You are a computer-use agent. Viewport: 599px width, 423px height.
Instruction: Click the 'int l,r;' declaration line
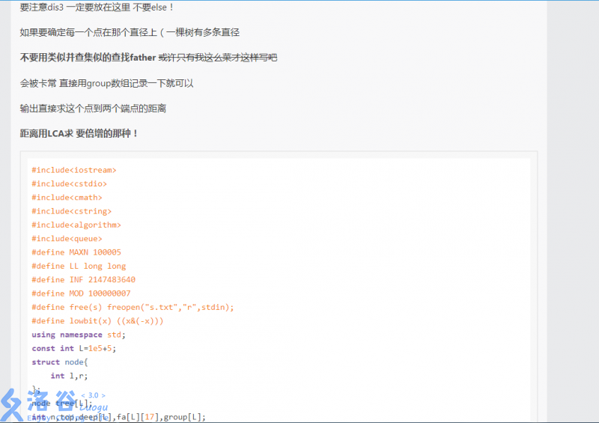tap(69, 376)
